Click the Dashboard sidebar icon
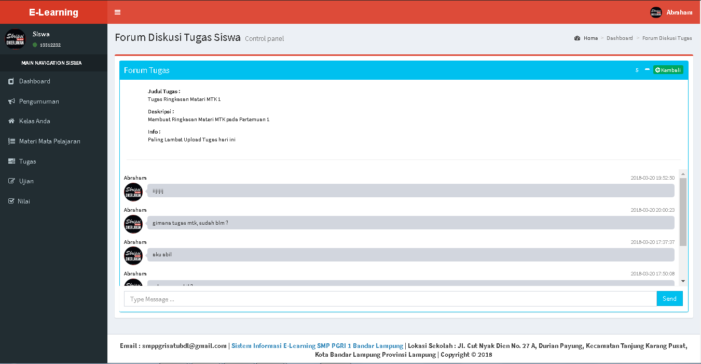 pos(11,81)
